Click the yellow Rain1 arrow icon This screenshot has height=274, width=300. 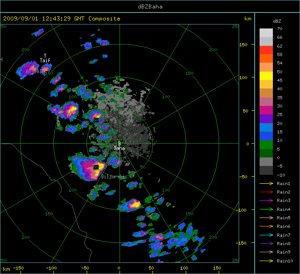[x=266, y=183]
